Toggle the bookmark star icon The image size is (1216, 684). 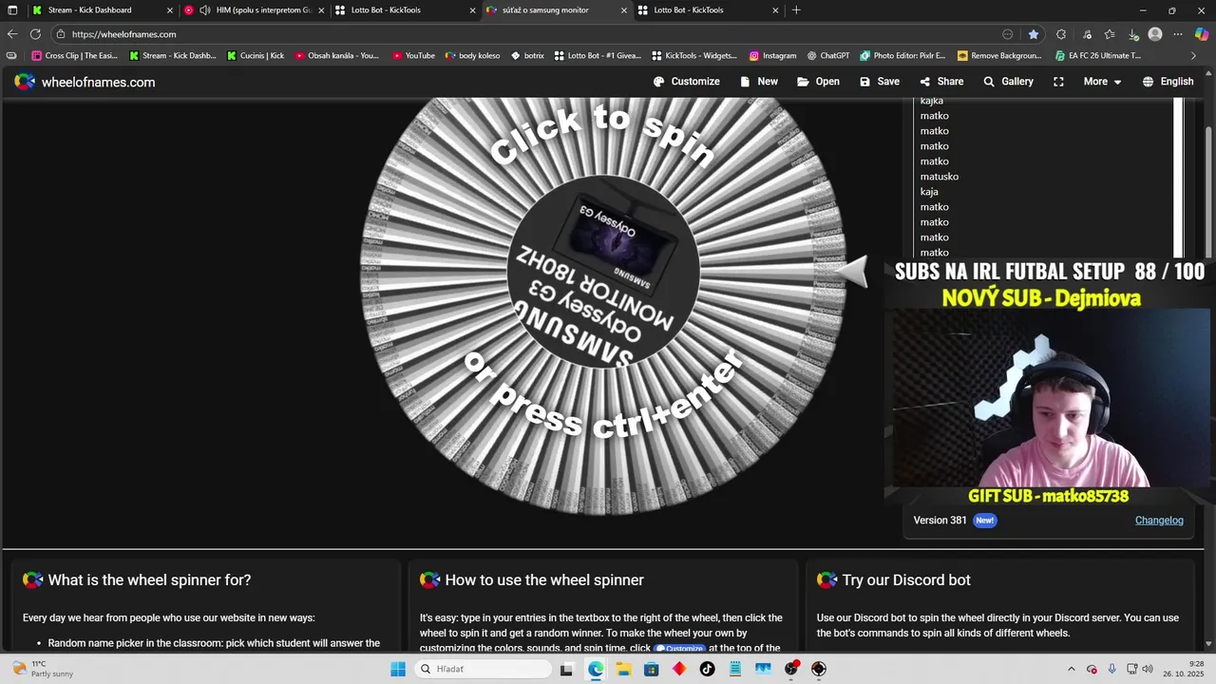click(x=1034, y=34)
